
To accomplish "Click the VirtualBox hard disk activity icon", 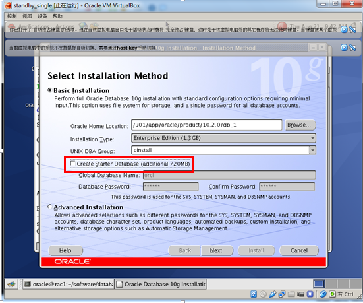I will 254,294.
